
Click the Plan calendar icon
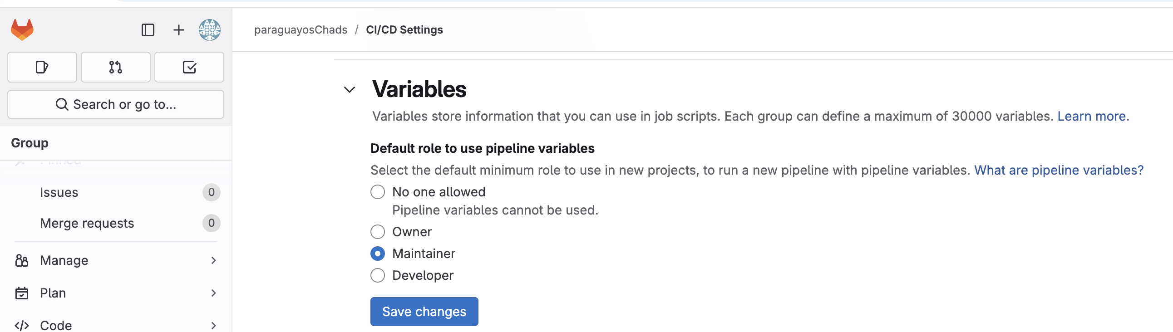pyautogui.click(x=21, y=293)
